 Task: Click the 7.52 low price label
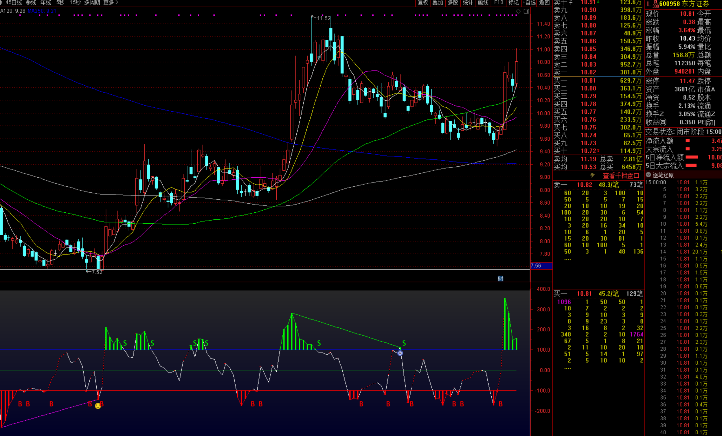[97, 272]
